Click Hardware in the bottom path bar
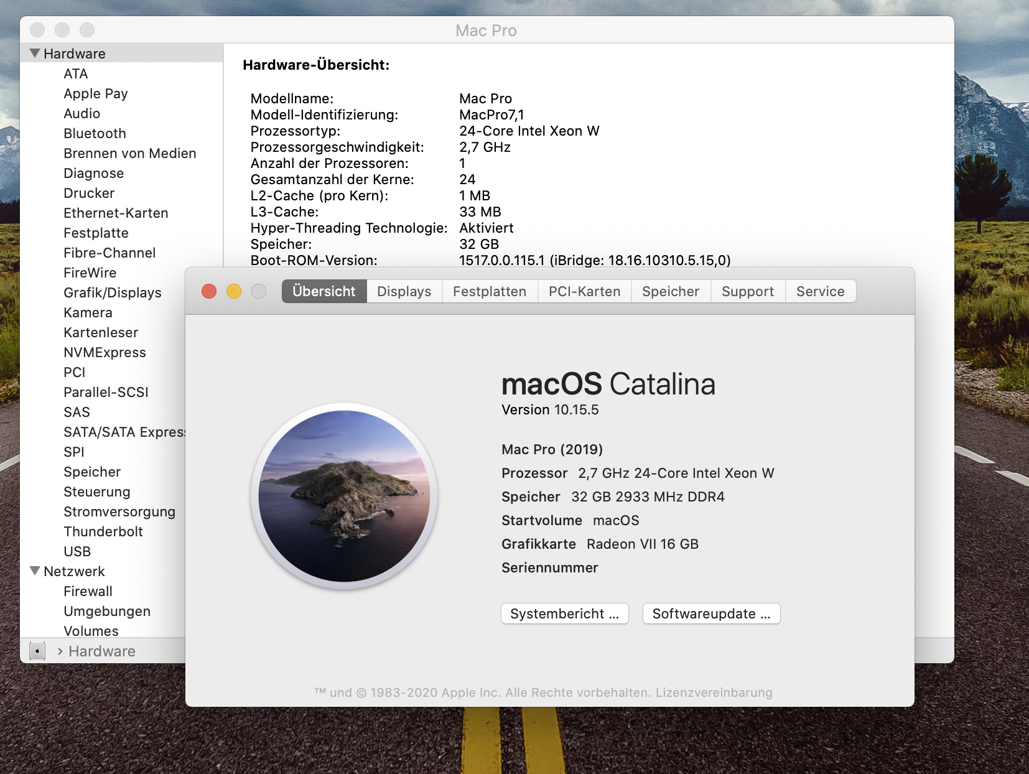This screenshot has height=774, width=1029. [102, 651]
